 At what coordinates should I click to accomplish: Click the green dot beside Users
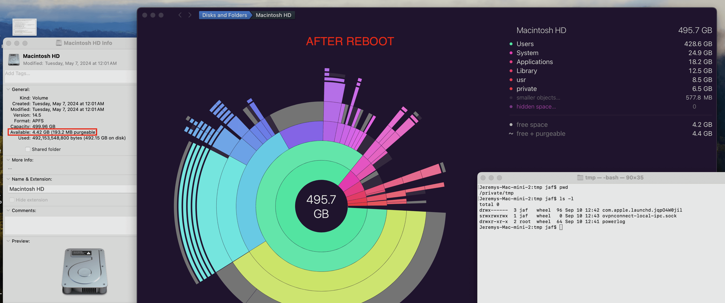(x=511, y=44)
